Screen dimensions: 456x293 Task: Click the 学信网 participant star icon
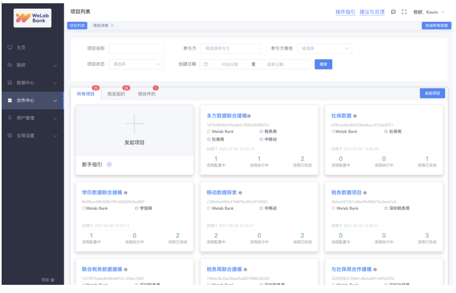click(x=136, y=209)
